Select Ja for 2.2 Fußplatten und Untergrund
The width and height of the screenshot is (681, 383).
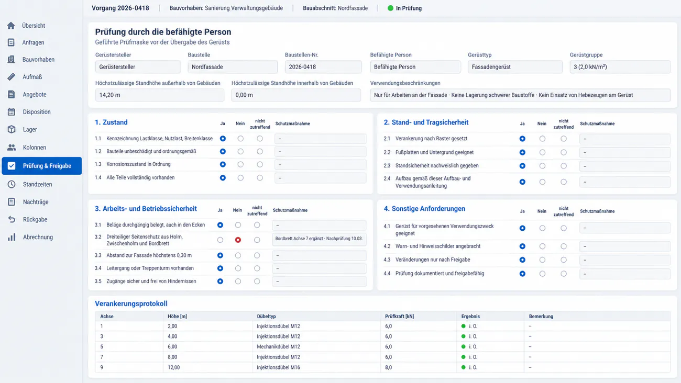click(522, 152)
